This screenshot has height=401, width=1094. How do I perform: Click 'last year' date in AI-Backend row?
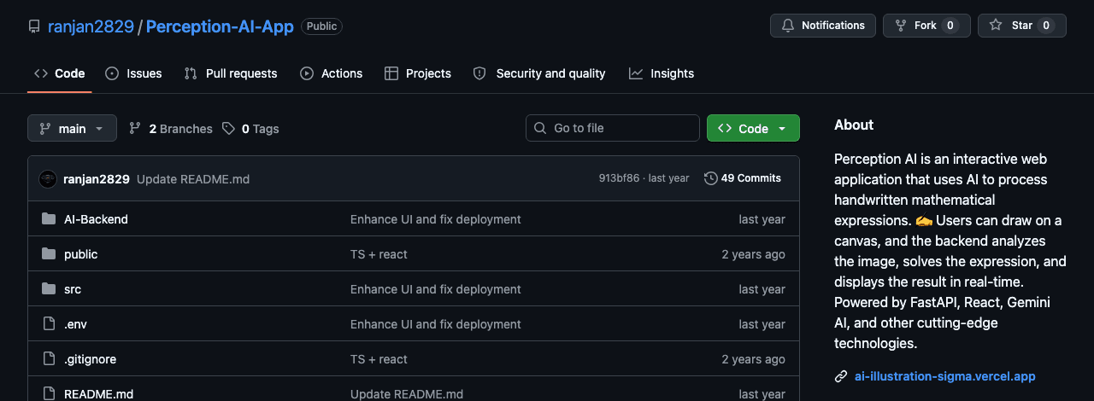(x=762, y=219)
